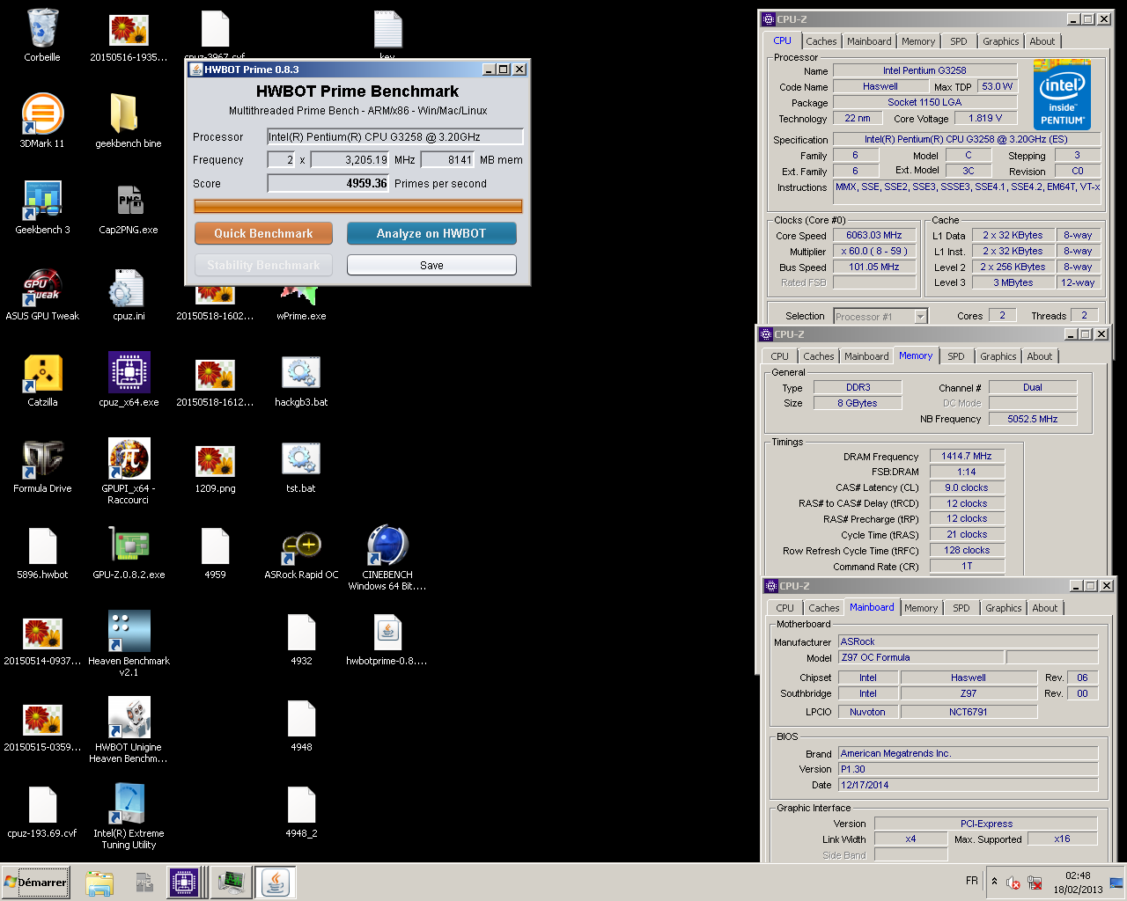1127x901 pixels.
Task: Open the Formula Drive shortcut
Action: click(42, 466)
